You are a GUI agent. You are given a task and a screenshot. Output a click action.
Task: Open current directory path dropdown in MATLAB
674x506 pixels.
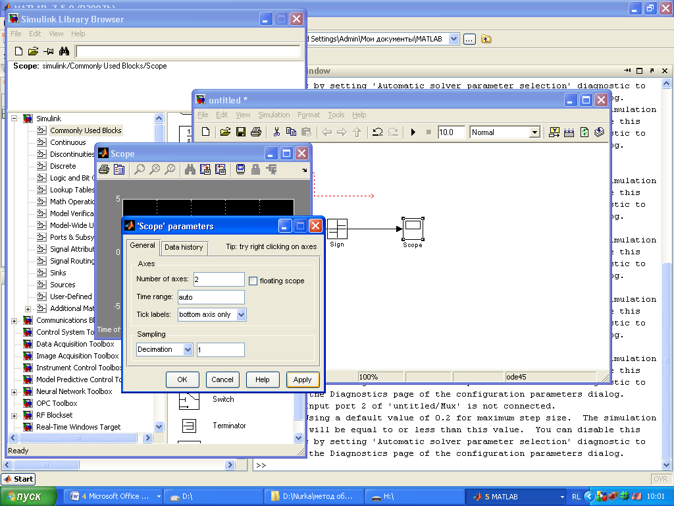click(454, 39)
